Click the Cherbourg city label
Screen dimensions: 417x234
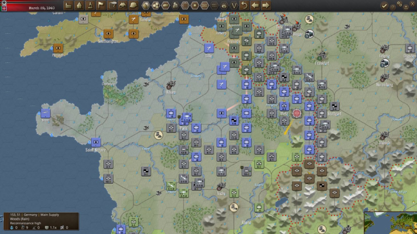pos(108,84)
